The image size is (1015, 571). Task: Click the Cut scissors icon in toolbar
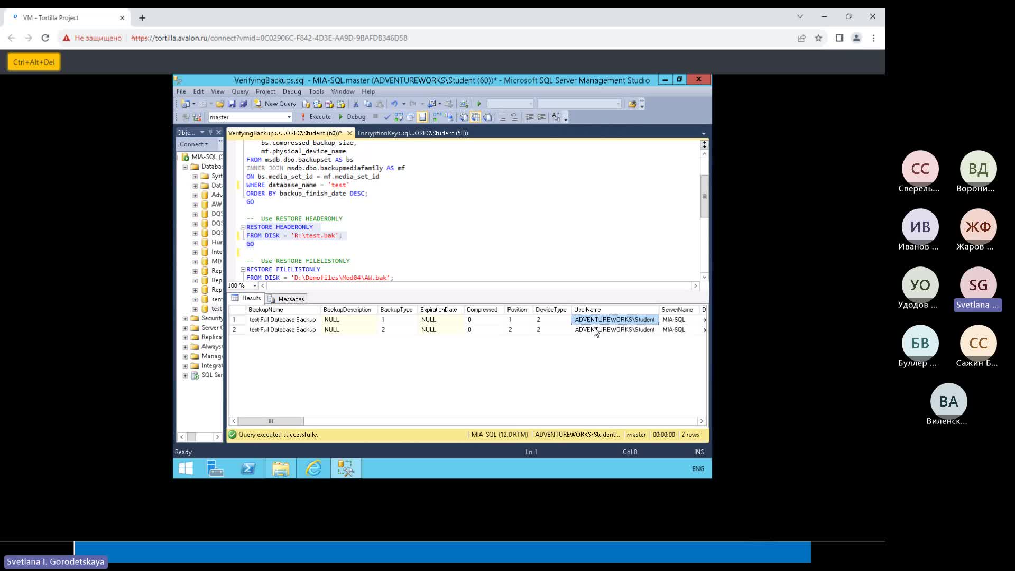pyautogui.click(x=356, y=104)
